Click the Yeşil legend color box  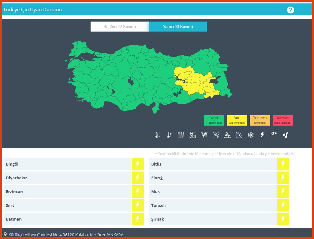(214, 120)
